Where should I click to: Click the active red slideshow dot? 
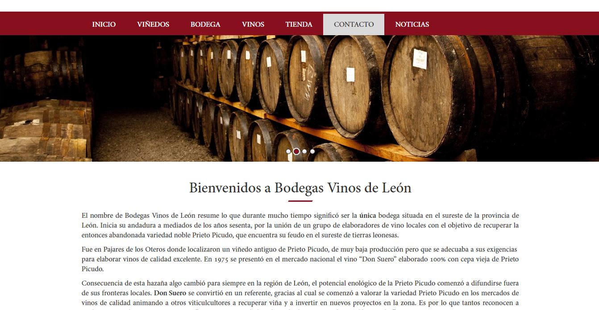click(x=296, y=151)
